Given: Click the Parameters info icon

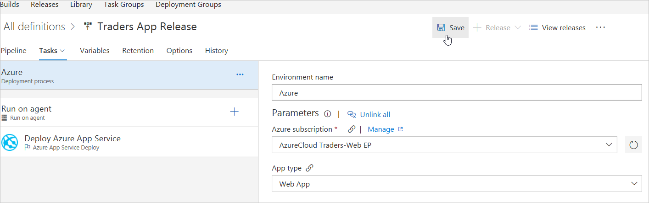Looking at the screenshot, I should click(x=328, y=114).
